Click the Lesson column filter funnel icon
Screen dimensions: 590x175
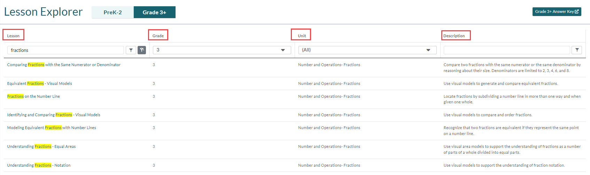tap(131, 50)
